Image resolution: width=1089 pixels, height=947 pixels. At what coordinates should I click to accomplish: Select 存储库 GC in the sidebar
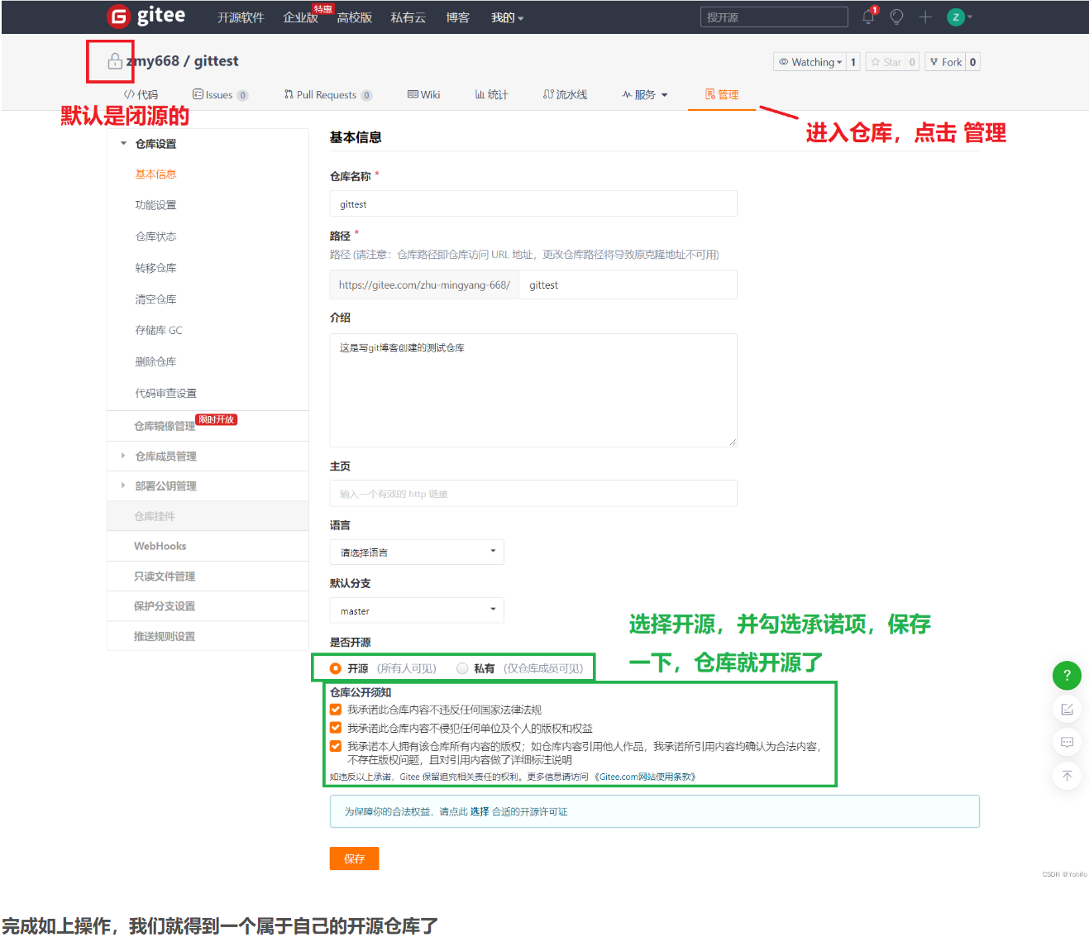(159, 330)
